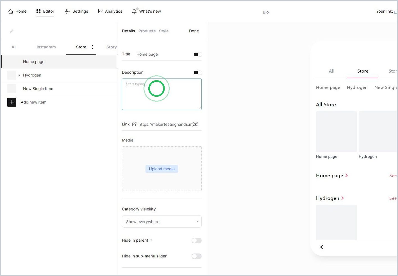Screen dimensions: 398x276
Task: Open the external link icon beside Link
Action: click(x=134, y=124)
